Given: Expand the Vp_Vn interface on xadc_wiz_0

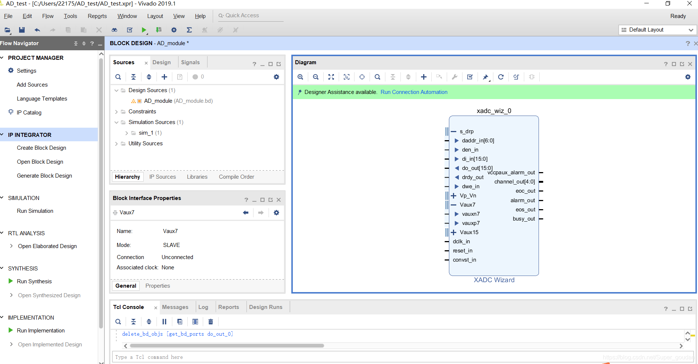Looking at the screenshot, I should pos(454,196).
